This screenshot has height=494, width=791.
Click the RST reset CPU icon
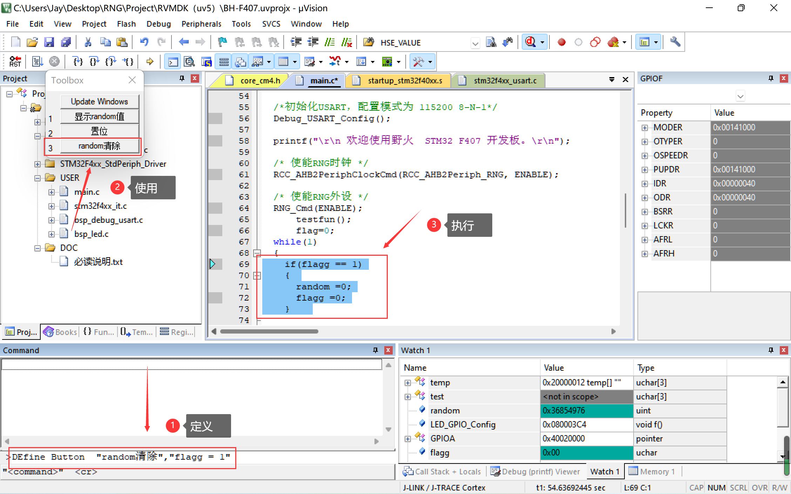(15, 62)
